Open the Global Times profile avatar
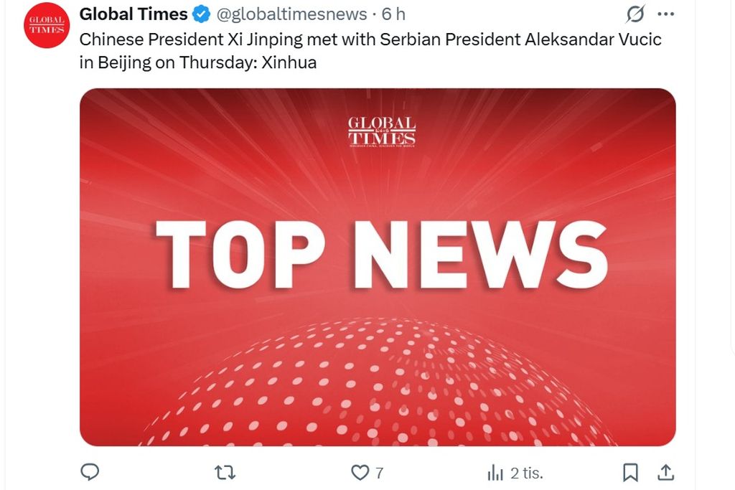 pos(46,27)
